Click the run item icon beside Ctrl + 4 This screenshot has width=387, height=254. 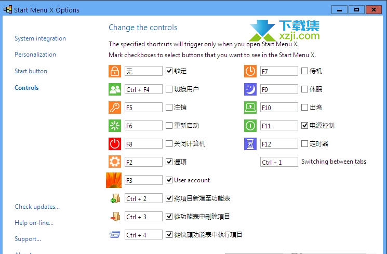[x=115, y=234]
